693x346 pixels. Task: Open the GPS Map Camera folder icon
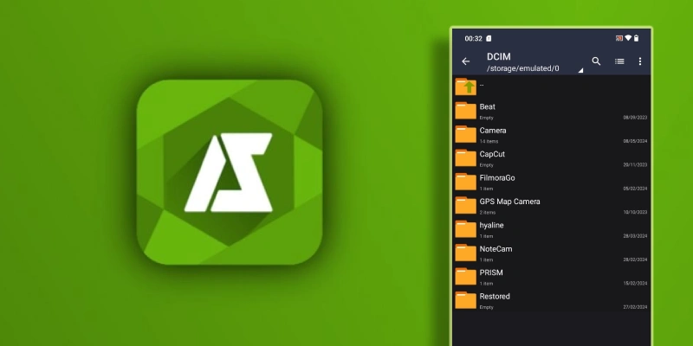point(466,205)
